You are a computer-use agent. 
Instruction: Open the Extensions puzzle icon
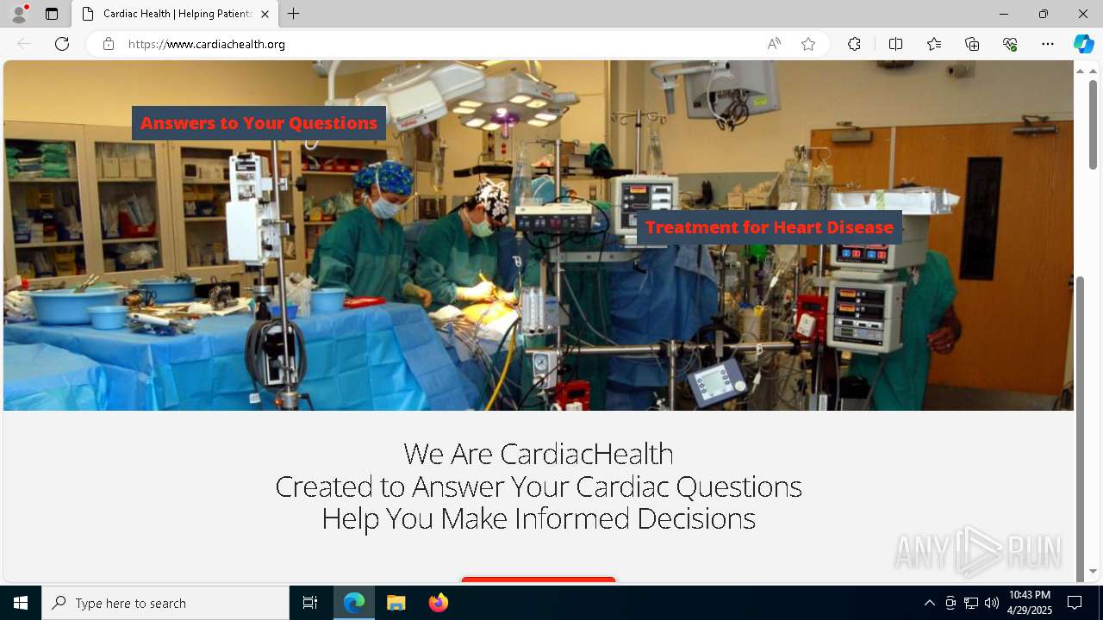[x=854, y=44]
